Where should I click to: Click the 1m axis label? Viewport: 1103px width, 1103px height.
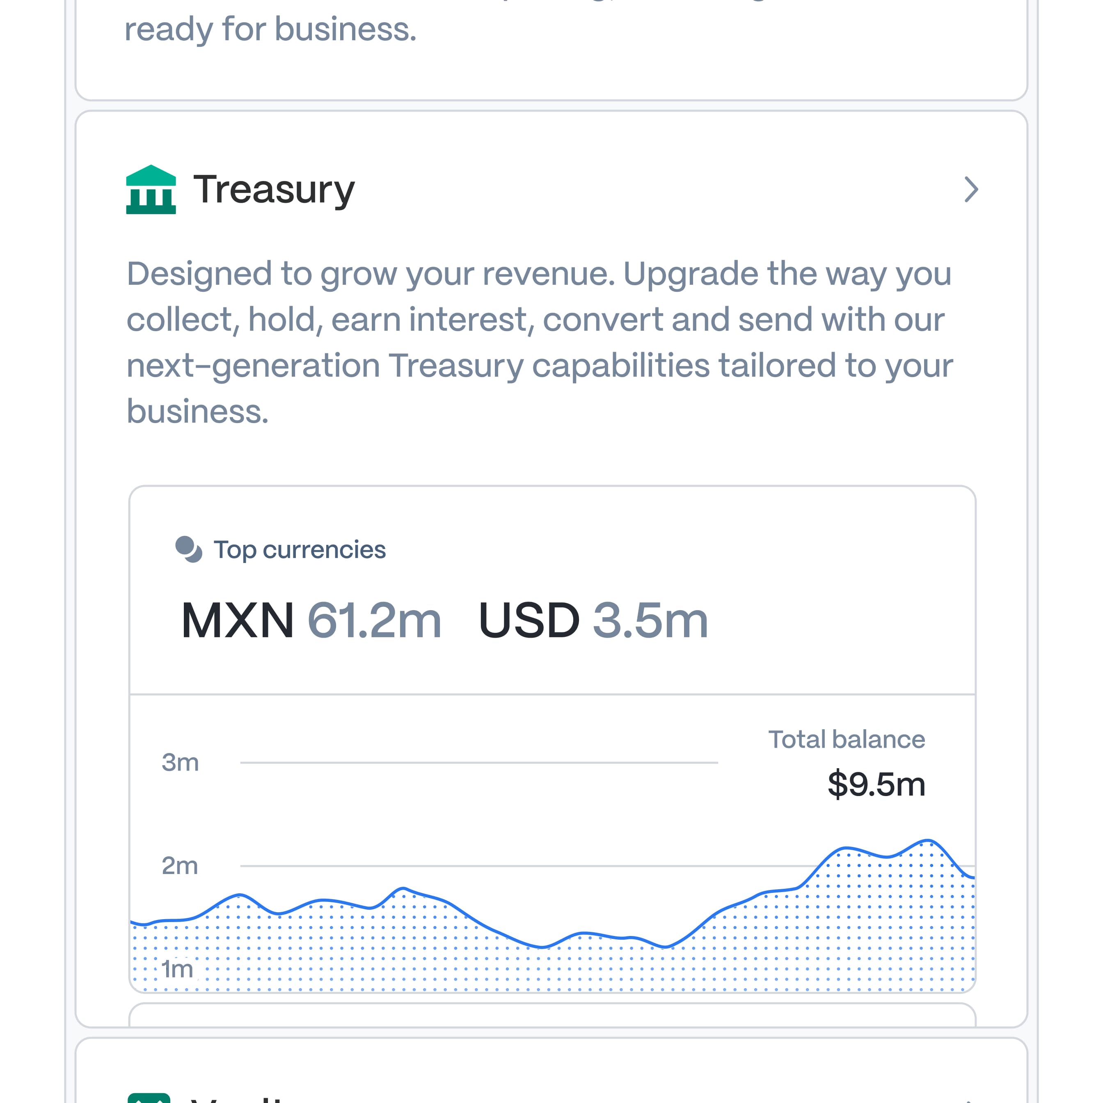click(x=177, y=969)
